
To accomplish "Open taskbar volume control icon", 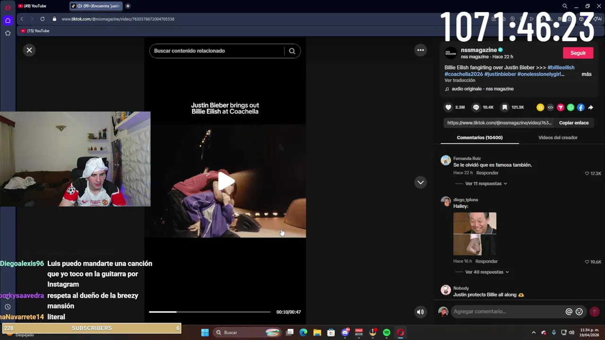I will [x=572, y=332].
